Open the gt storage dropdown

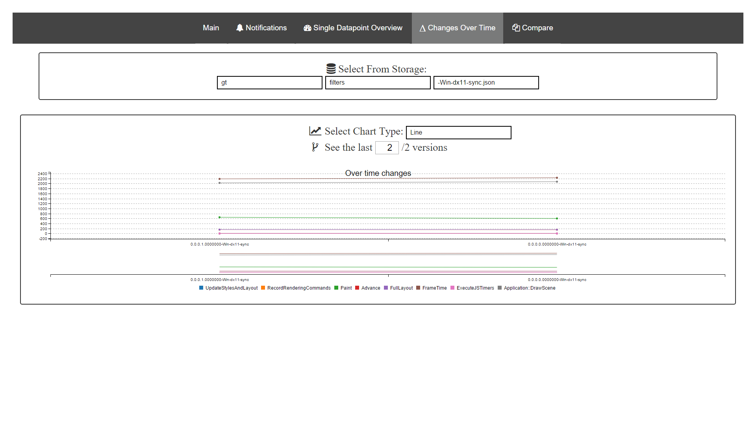[x=269, y=83]
